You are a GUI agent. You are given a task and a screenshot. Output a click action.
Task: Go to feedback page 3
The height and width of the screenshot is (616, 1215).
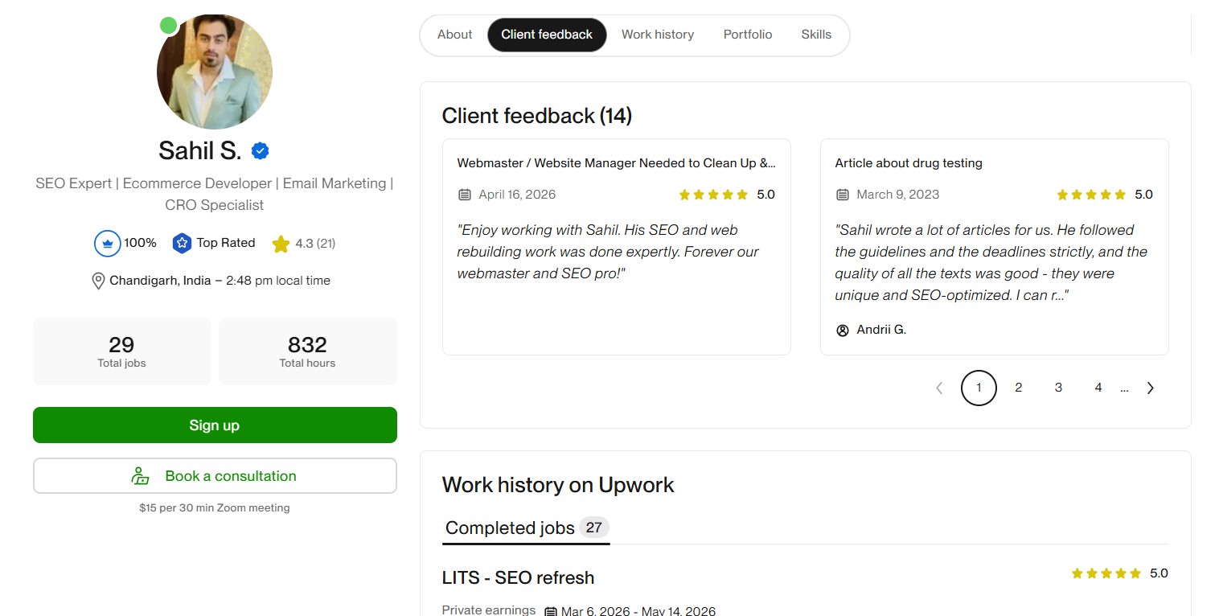tap(1058, 388)
